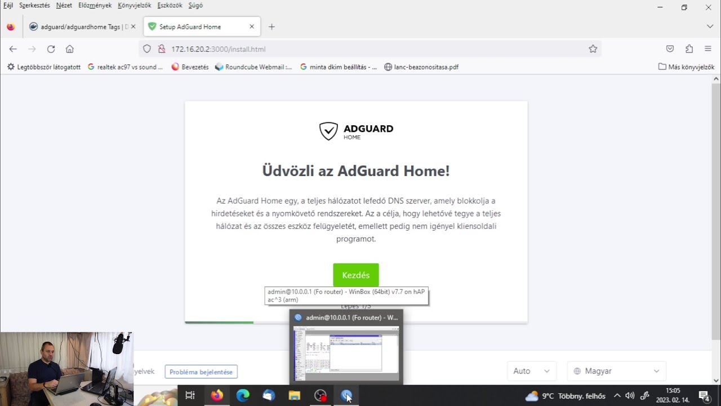The image size is (721, 406).
Task: Open the Más könyvjelzők folder
Action: pos(686,67)
